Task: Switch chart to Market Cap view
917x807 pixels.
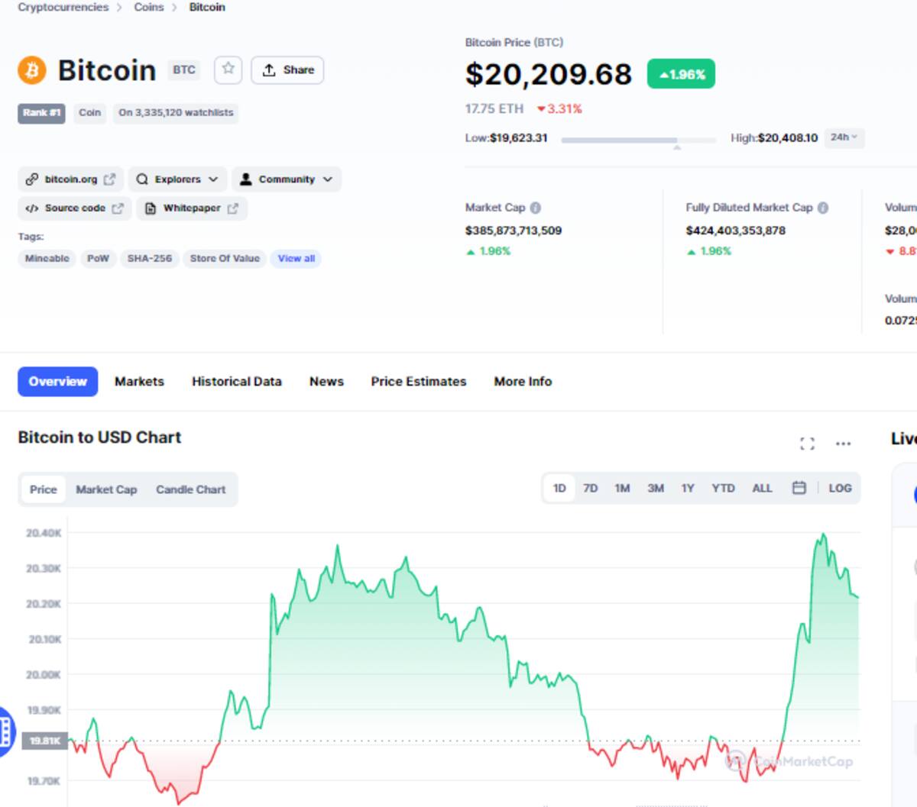Action: (106, 489)
